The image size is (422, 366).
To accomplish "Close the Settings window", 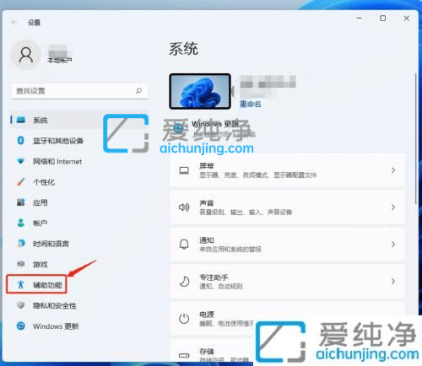I will point(407,19).
